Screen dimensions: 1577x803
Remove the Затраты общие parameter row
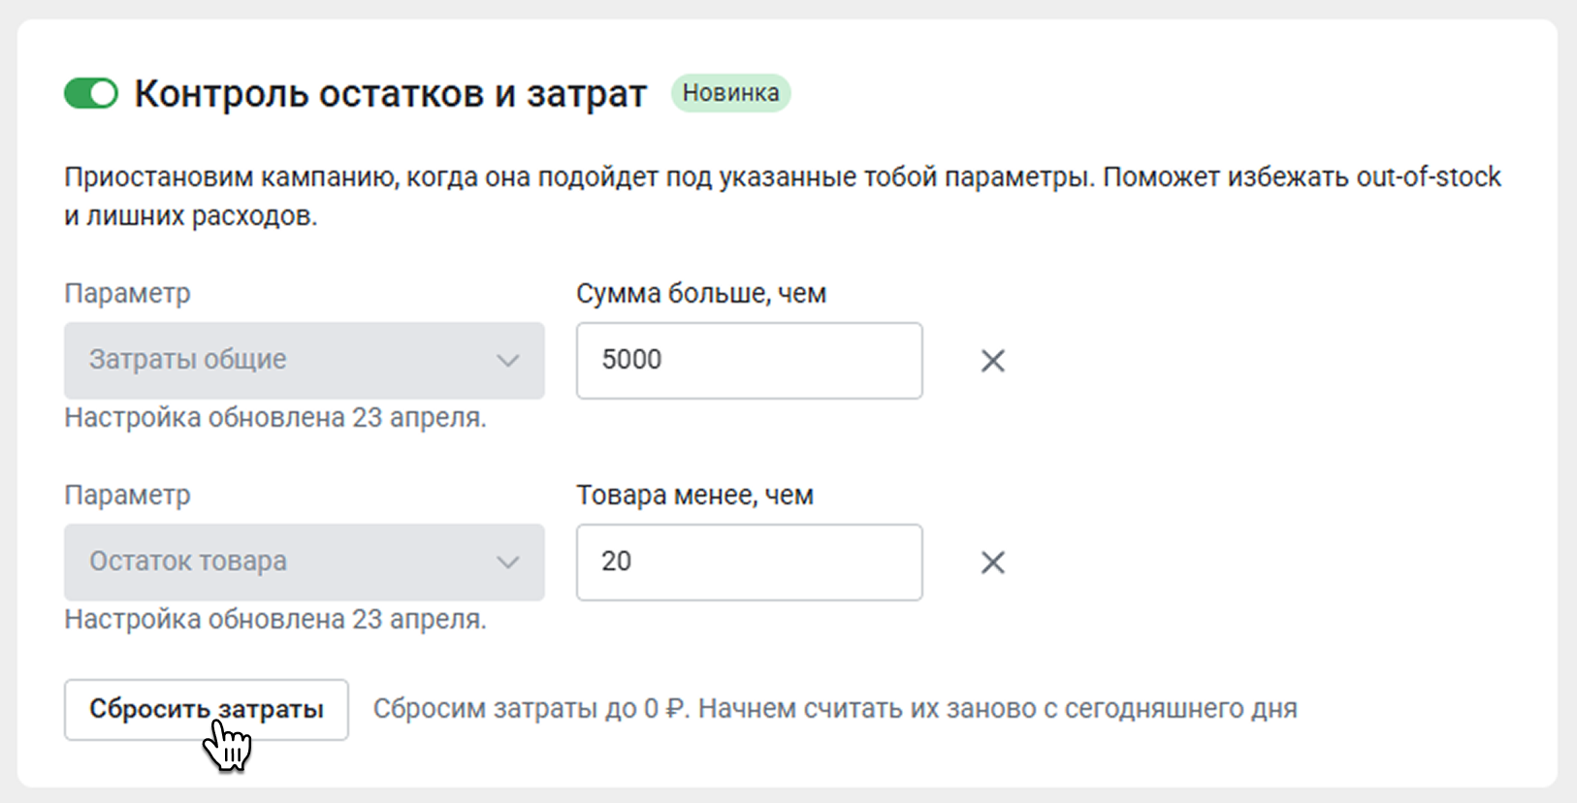992,361
